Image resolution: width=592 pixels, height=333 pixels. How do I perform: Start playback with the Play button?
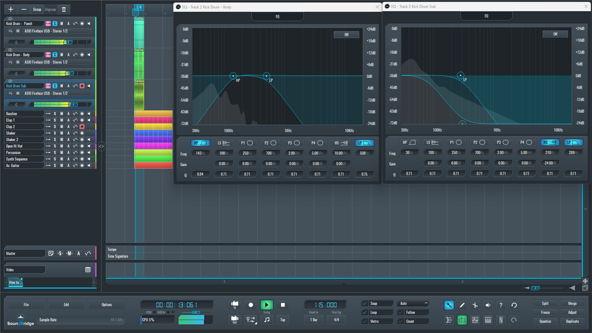coord(267,305)
